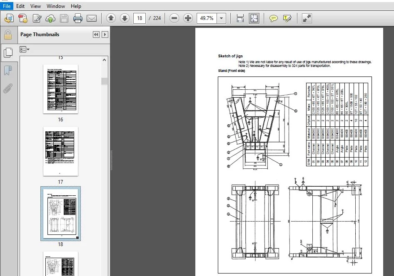Viewport: 394px width, 276px height.
Task: Click the 'Stand (Front side)' label
Action: click(232, 71)
